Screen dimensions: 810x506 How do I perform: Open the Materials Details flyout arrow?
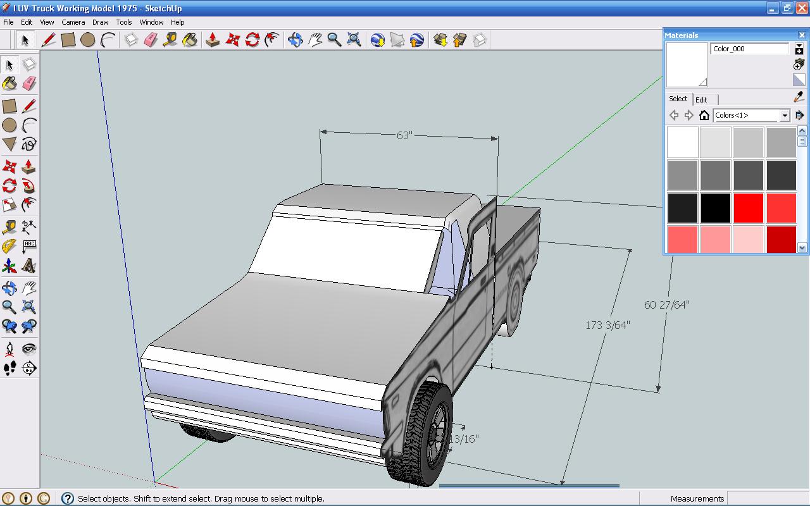coord(799,115)
